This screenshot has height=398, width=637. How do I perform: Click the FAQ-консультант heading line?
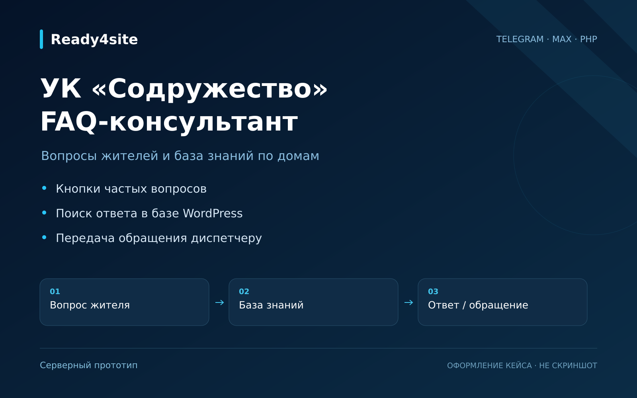pyautogui.click(x=169, y=122)
